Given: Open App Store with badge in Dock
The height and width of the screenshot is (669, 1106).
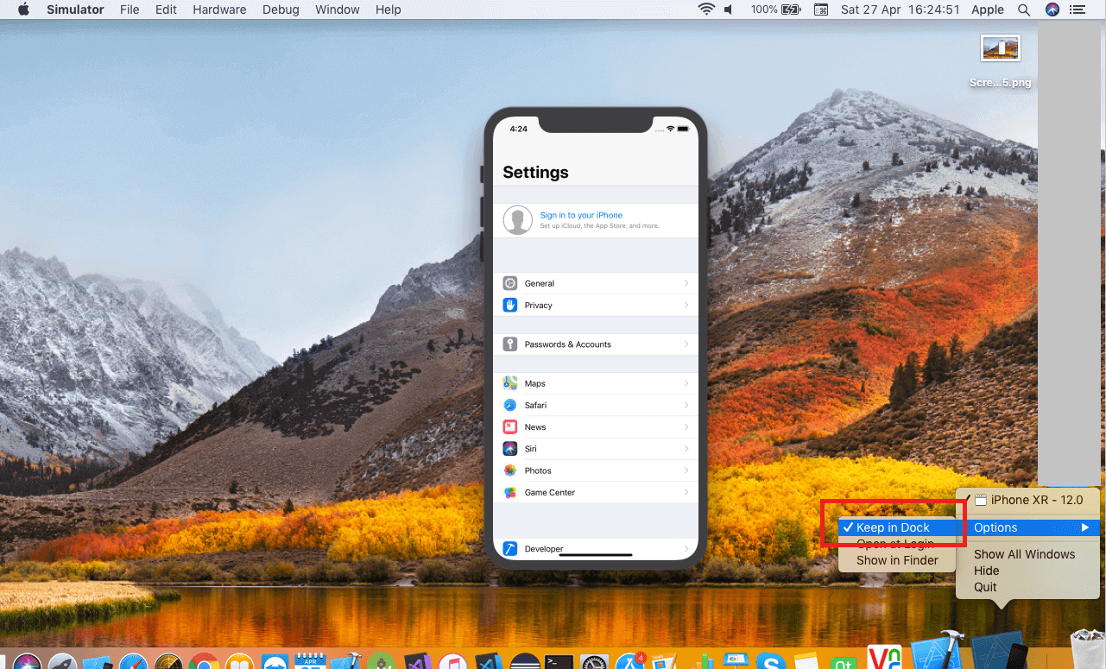Looking at the screenshot, I should click(630, 660).
